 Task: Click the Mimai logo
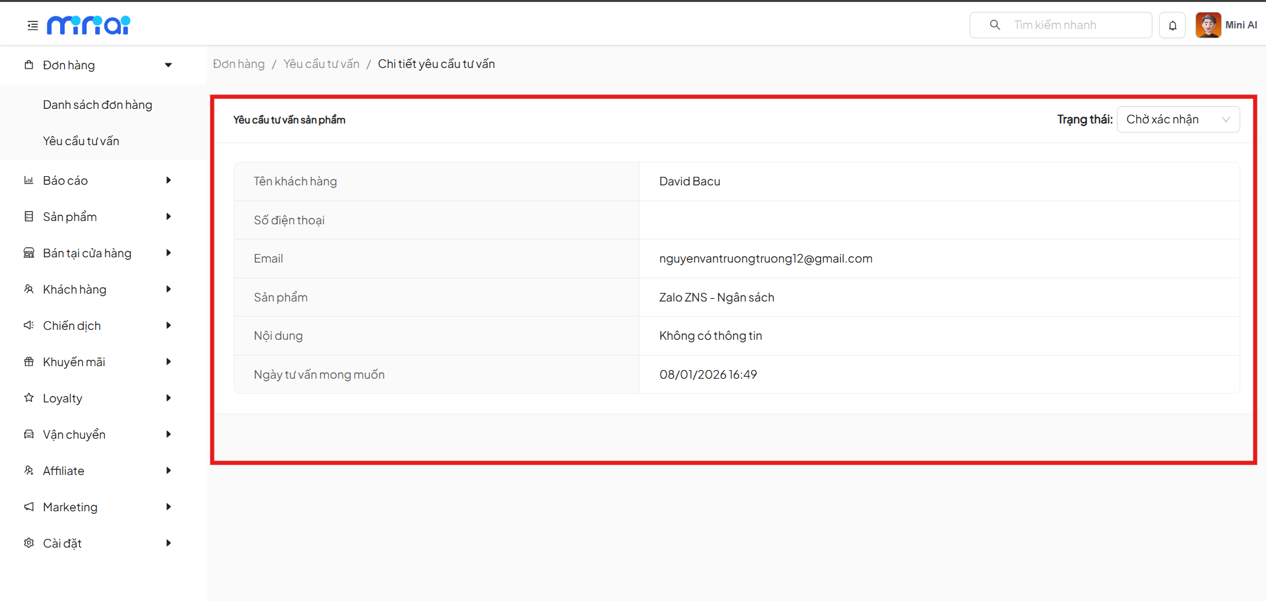click(x=88, y=25)
